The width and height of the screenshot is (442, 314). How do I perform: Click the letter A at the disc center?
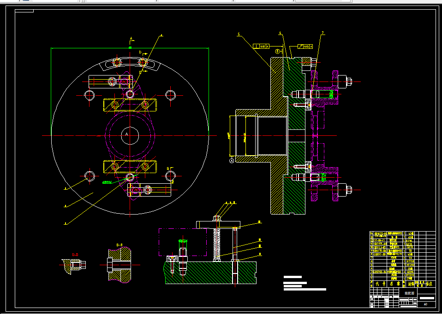coord(126,134)
